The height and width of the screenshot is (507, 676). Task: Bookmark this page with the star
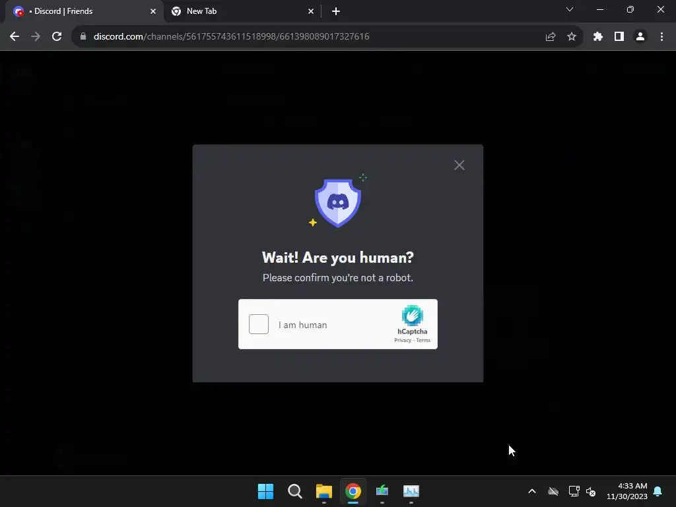coord(572,37)
